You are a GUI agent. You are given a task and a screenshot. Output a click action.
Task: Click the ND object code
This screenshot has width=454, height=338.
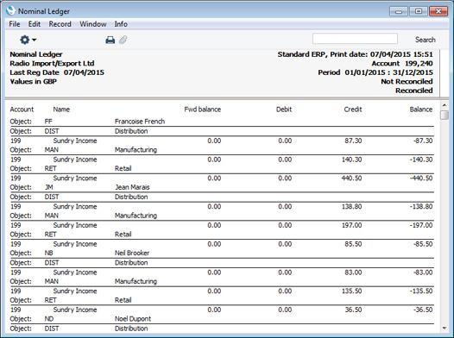click(49, 319)
